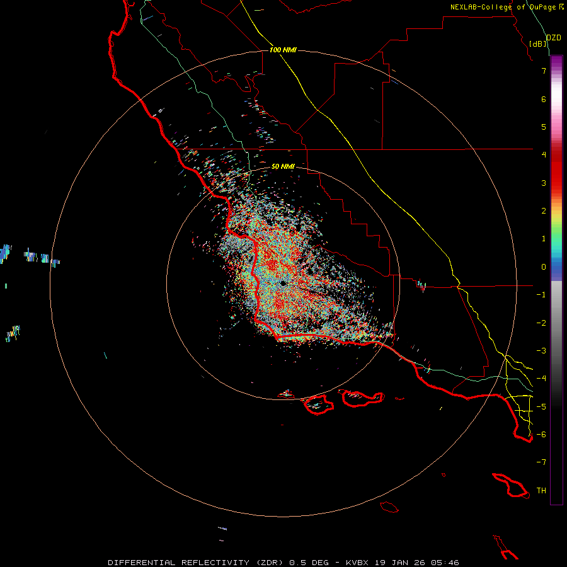567x567 pixels.
Task: Select the -1 value on the color scale
Action: point(541,295)
